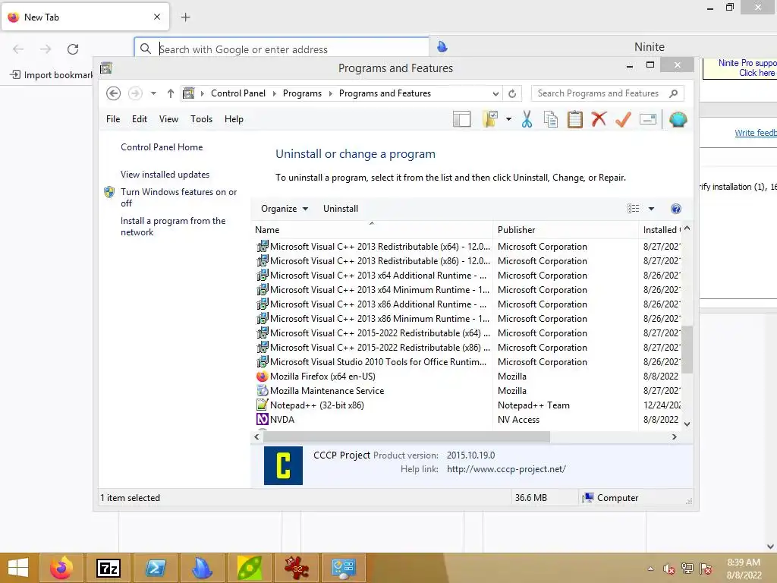
Task: Click the orange checkmark Properties icon
Action: (624, 119)
